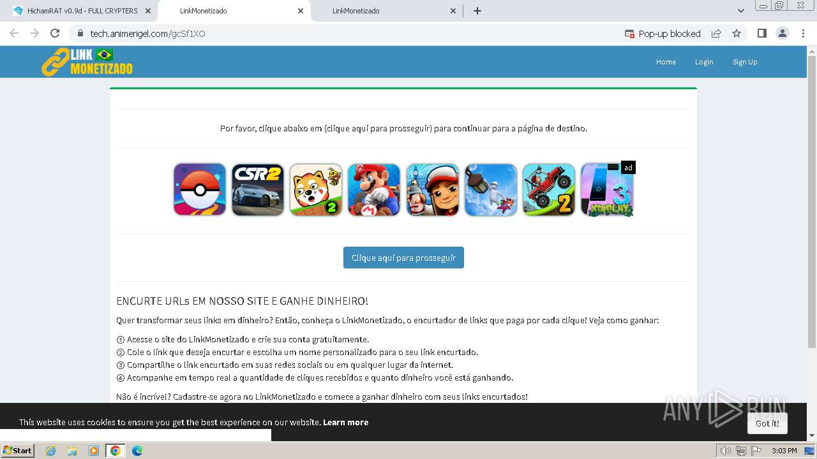Open the Chrome three-dot menu

tap(803, 33)
